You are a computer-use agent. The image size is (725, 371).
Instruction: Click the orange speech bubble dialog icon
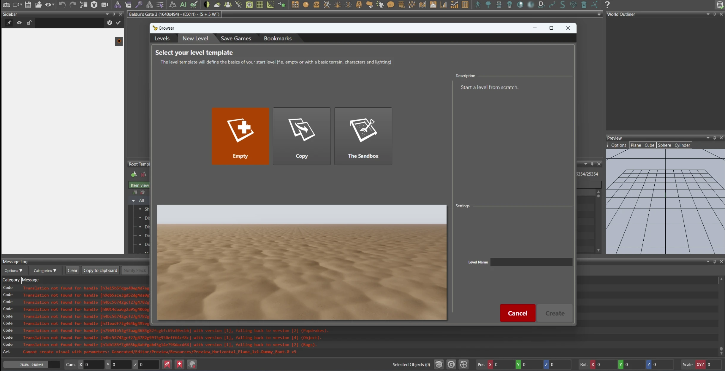click(x=391, y=5)
